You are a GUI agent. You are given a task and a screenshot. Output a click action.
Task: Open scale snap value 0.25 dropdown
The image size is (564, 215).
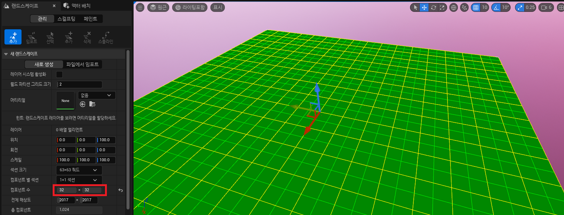[531, 7]
